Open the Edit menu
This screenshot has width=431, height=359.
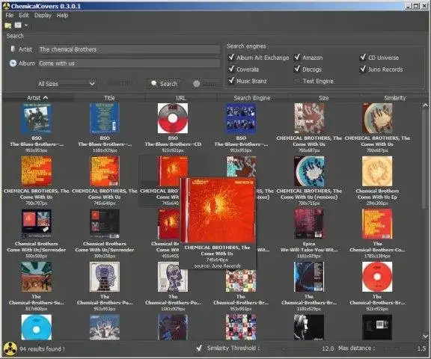coord(24,16)
